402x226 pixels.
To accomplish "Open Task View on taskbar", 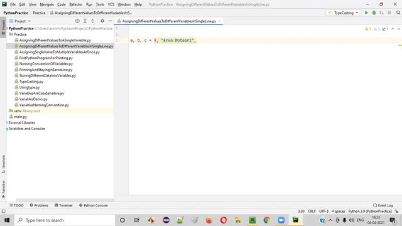I will pyautogui.click(x=136, y=220).
